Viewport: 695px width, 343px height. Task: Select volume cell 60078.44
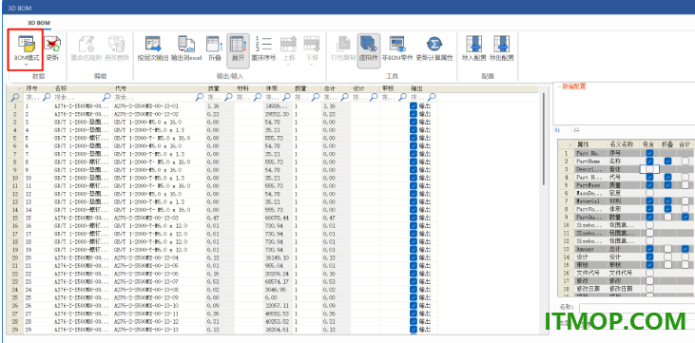(277, 218)
